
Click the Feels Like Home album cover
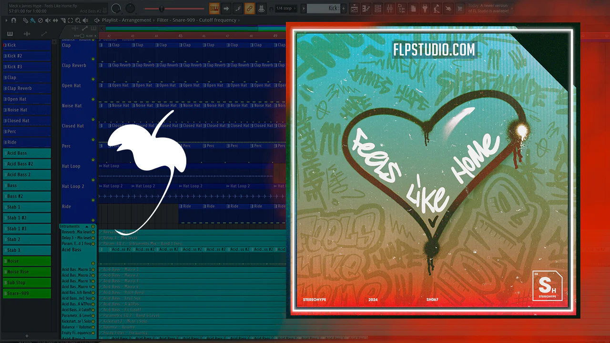coord(433,171)
